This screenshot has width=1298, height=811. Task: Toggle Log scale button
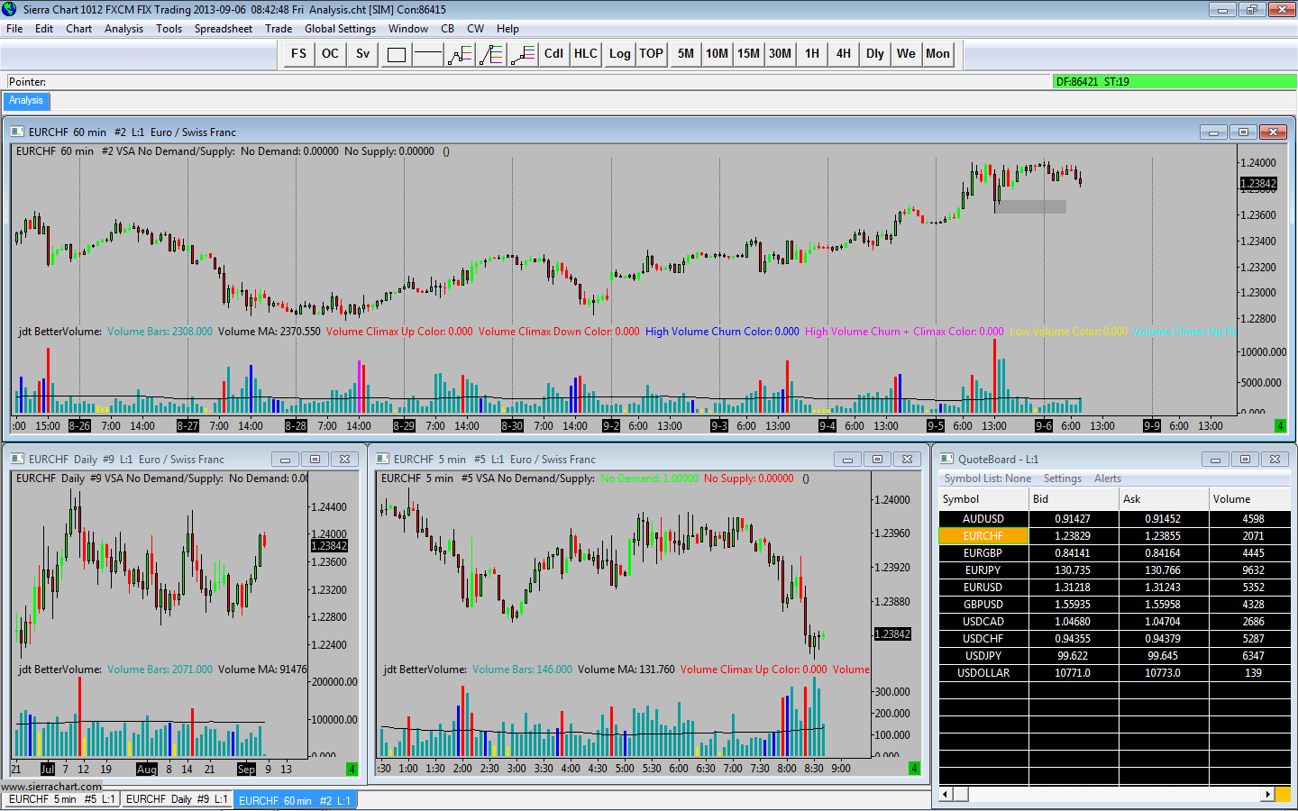(x=619, y=54)
